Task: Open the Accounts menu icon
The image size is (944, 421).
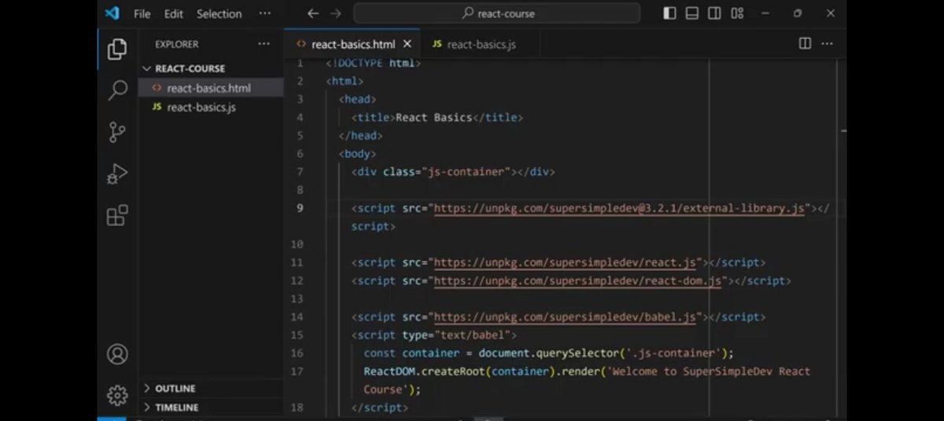Action: click(x=117, y=354)
